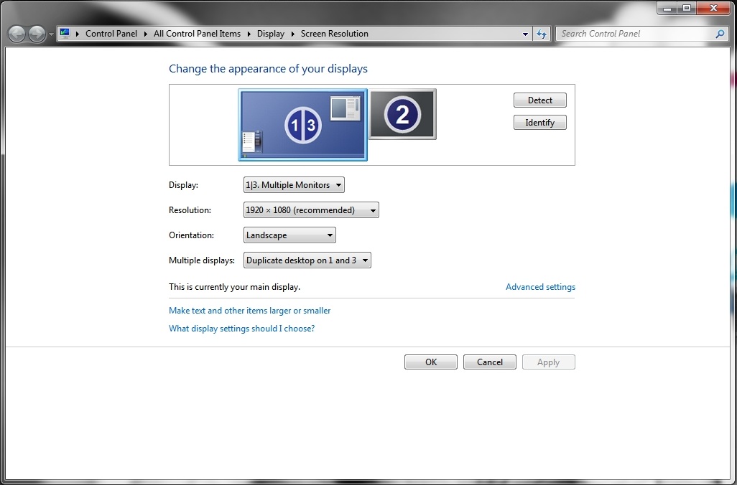Click the Multiple displays: label
Image resolution: width=737 pixels, height=485 pixels.
coord(202,260)
